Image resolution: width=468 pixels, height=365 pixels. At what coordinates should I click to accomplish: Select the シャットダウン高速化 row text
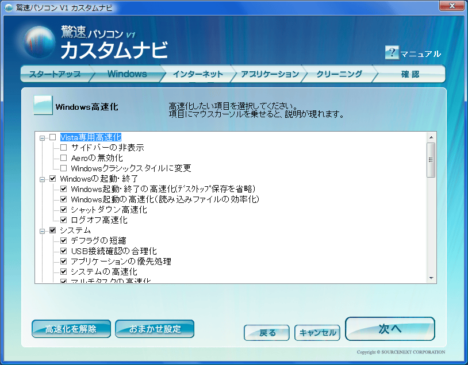coord(109,210)
